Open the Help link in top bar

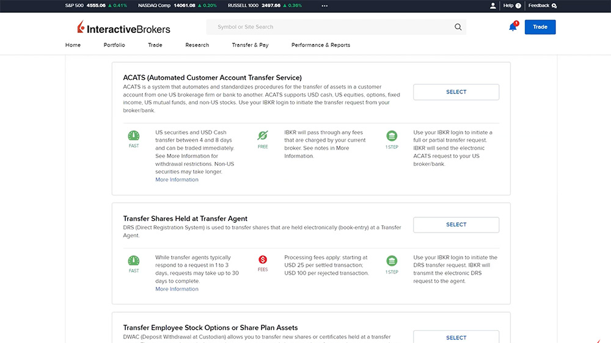point(508,5)
